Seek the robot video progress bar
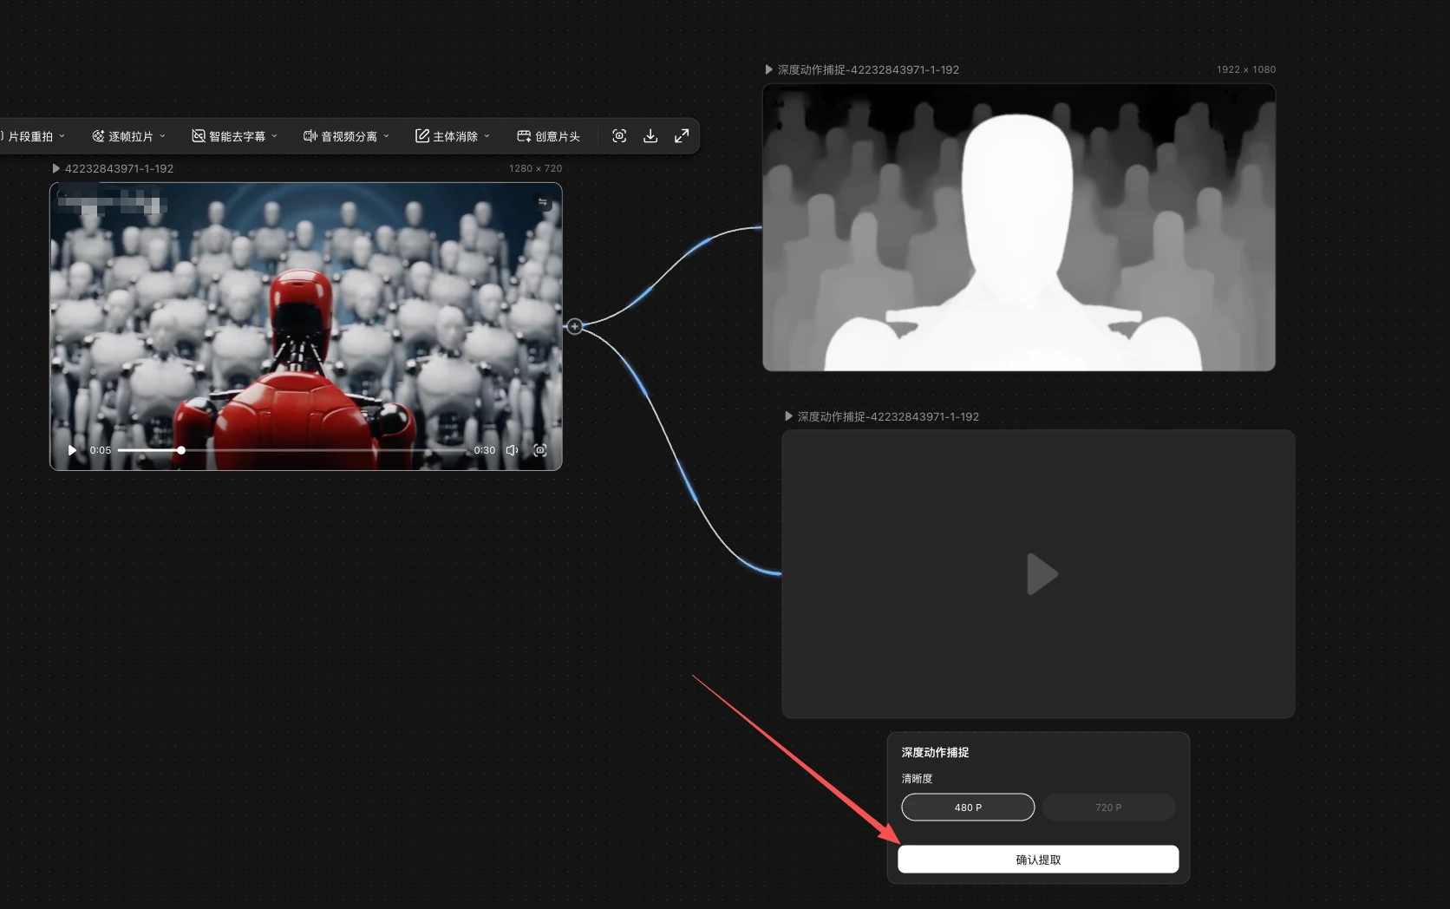The width and height of the screenshot is (1450, 909). pos(293,450)
